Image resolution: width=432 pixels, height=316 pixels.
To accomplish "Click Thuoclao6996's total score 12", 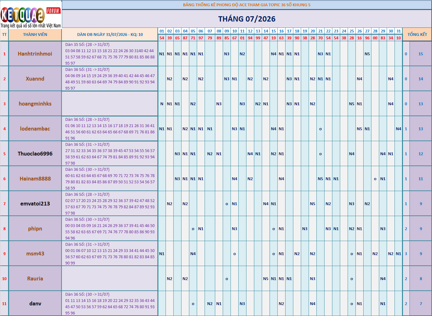I will [421, 154].
